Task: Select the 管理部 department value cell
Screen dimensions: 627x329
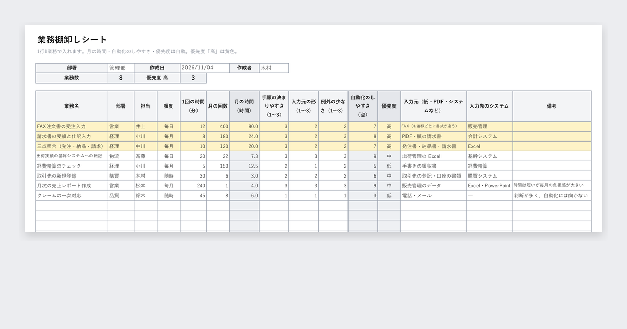Action: tap(121, 68)
